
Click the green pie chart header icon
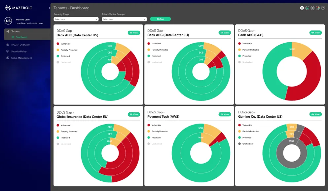(x=307, y=8)
